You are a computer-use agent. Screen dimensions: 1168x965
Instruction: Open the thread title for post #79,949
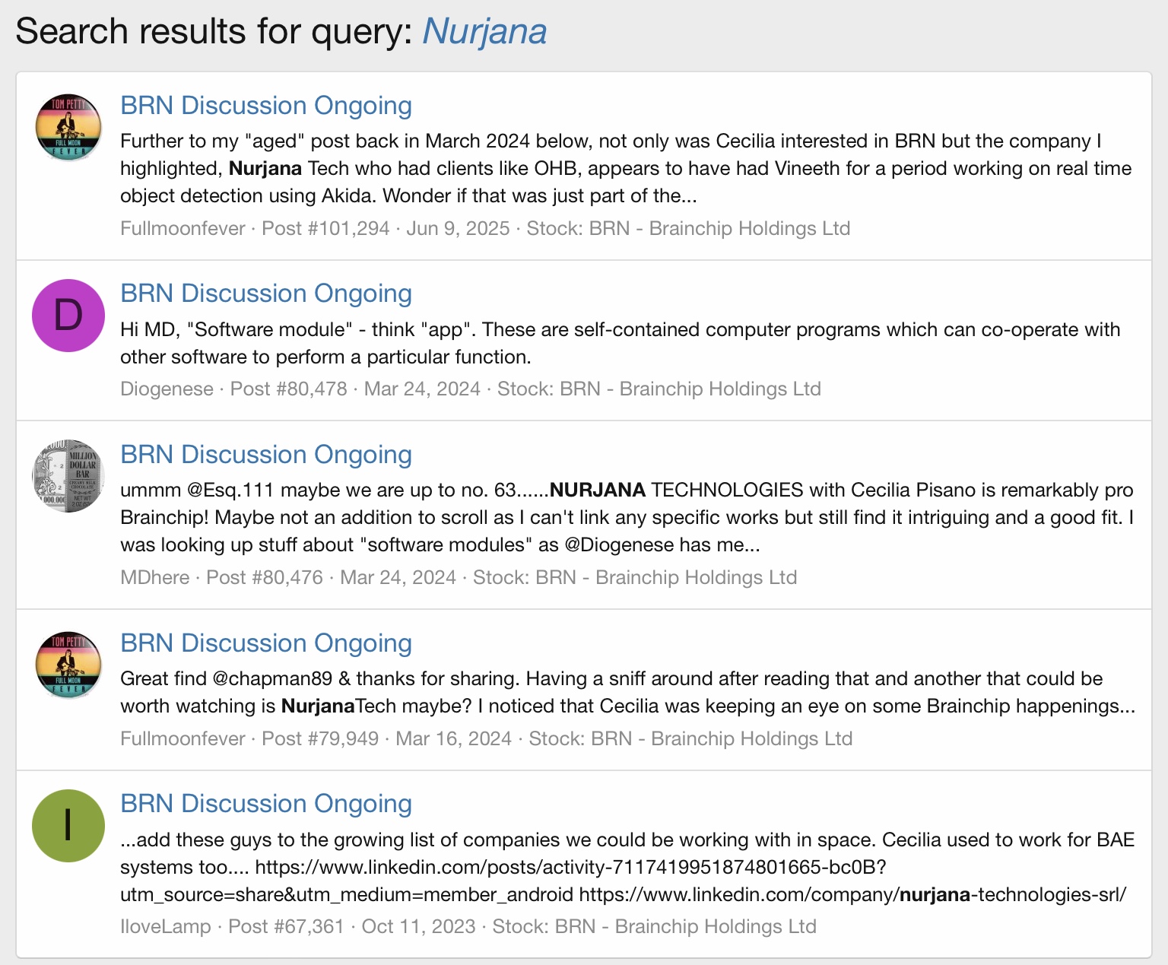click(266, 643)
